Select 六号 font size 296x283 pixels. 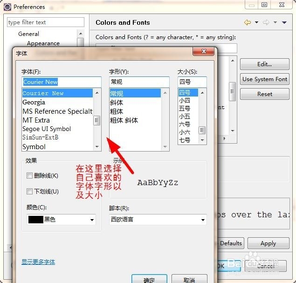tap(188, 124)
